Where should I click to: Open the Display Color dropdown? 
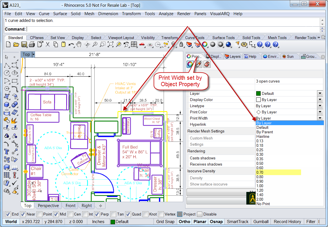(x=320, y=100)
